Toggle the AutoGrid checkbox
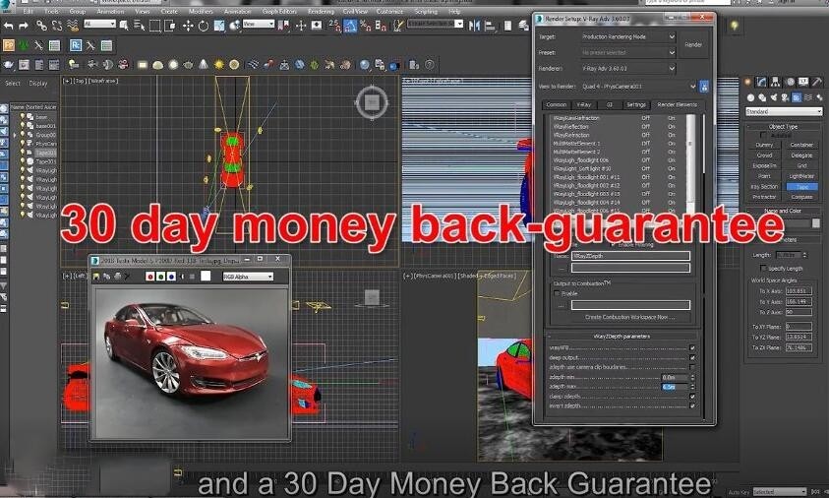 (763, 135)
